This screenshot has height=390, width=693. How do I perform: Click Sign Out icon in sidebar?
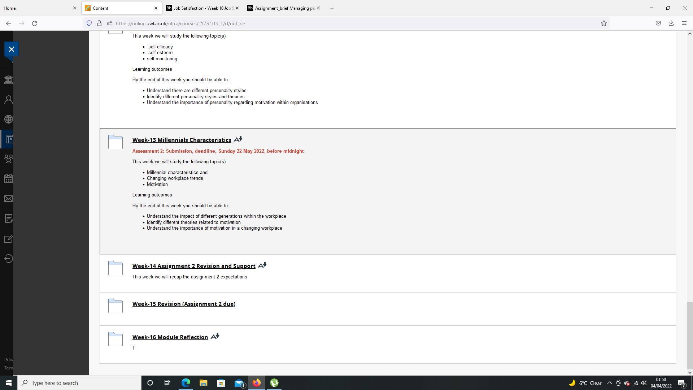8,259
